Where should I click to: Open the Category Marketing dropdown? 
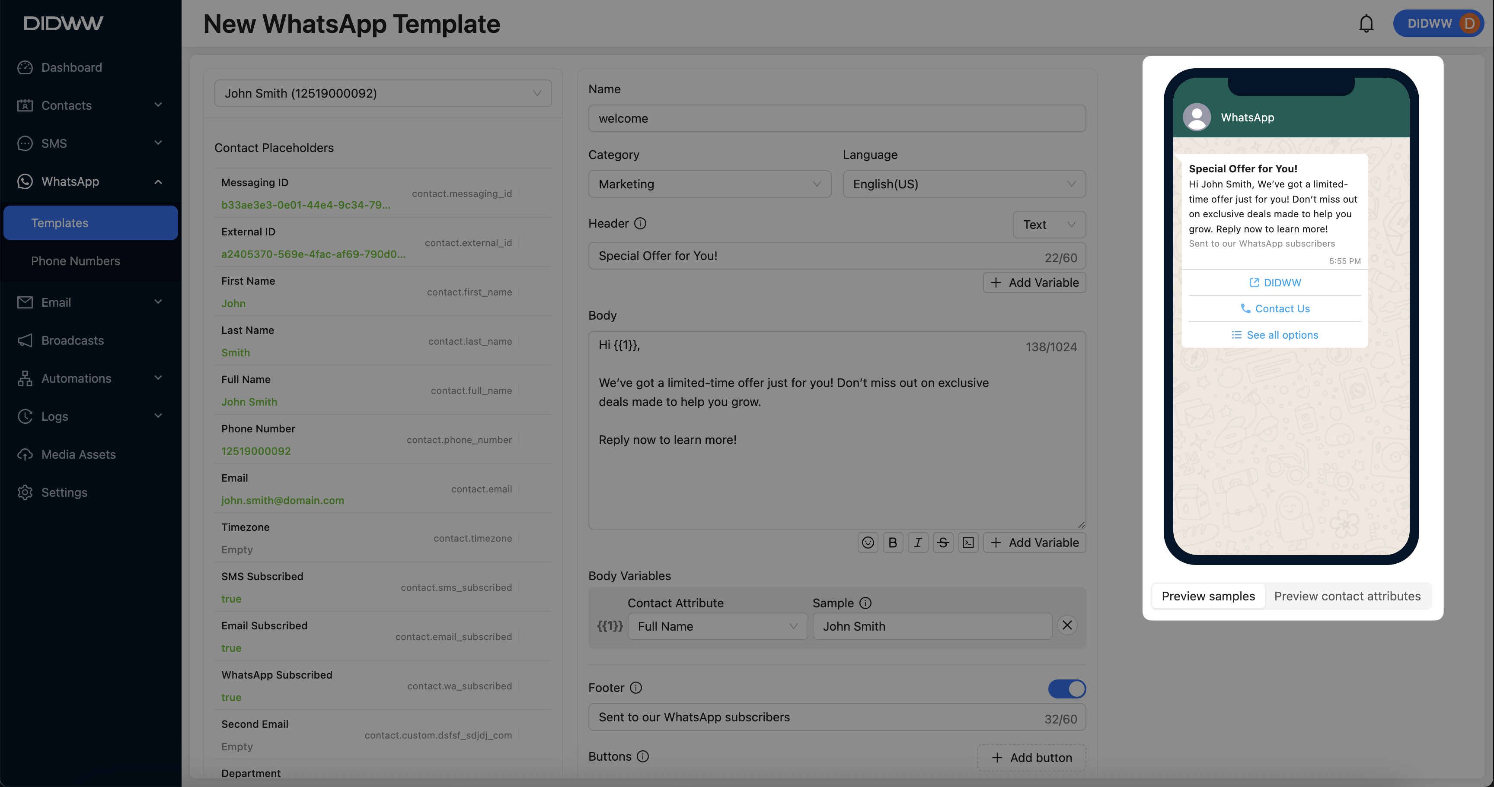[x=709, y=184]
